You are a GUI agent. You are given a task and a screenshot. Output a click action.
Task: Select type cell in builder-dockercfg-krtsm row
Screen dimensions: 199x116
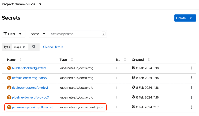tap(76, 68)
